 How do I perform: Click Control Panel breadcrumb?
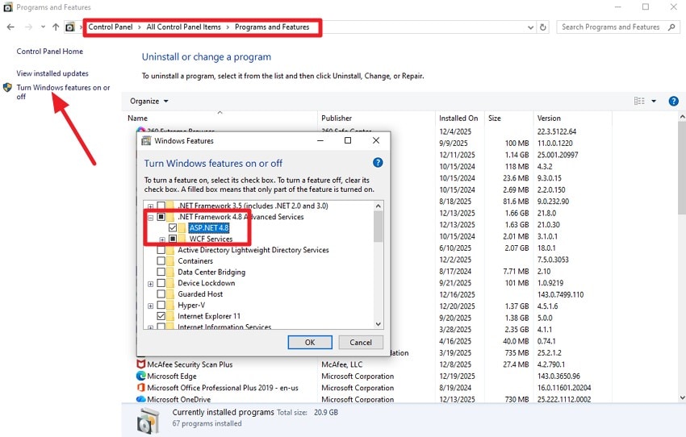coord(111,27)
